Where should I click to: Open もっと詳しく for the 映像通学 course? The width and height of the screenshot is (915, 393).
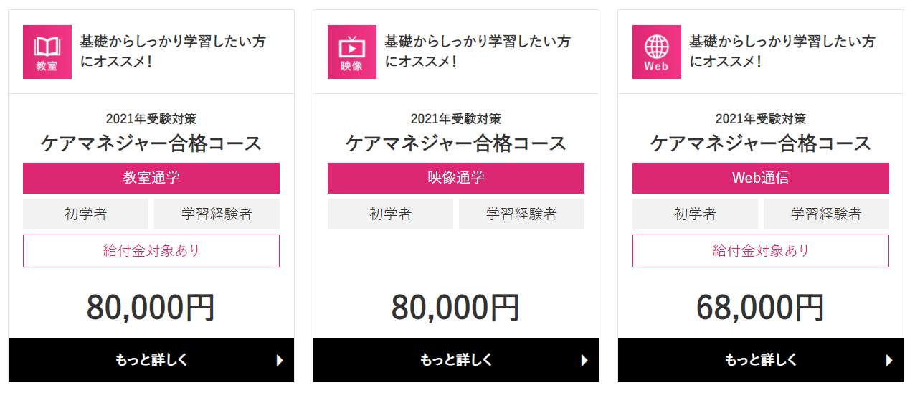click(456, 360)
